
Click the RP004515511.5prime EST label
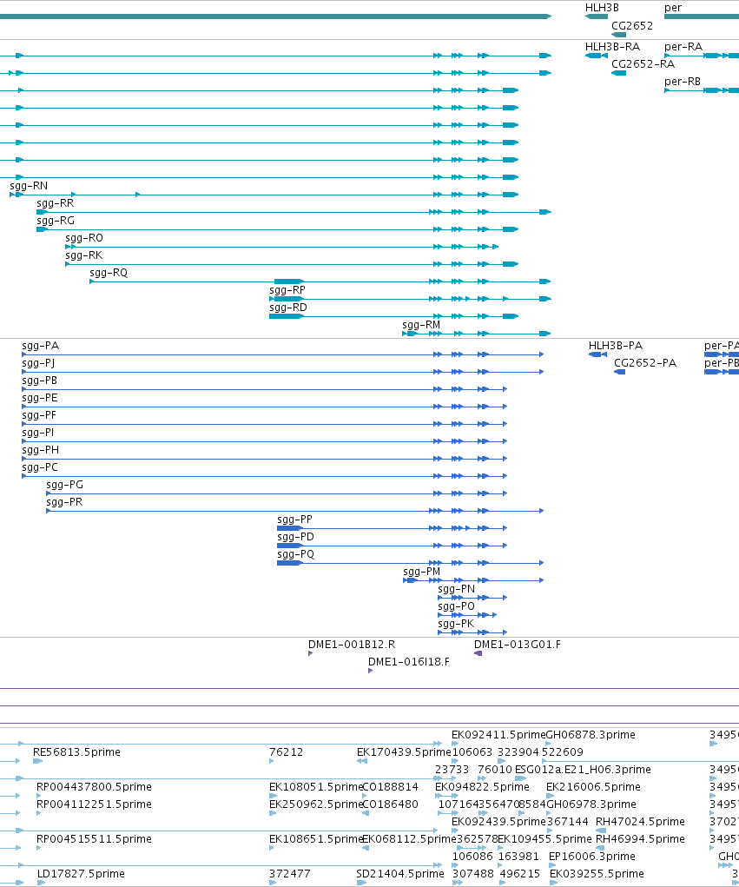94,839
